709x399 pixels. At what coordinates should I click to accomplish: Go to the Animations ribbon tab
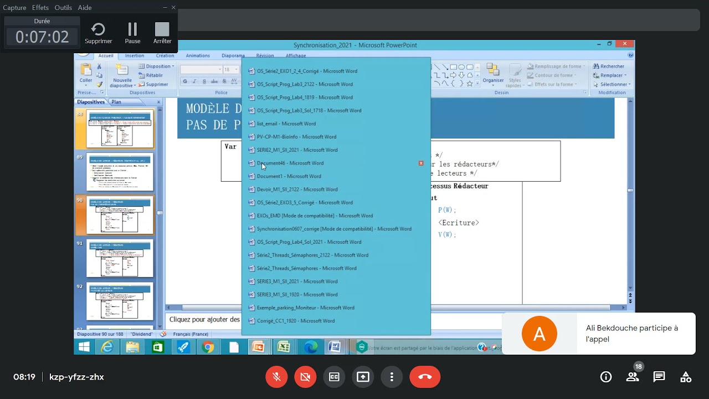pos(198,55)
